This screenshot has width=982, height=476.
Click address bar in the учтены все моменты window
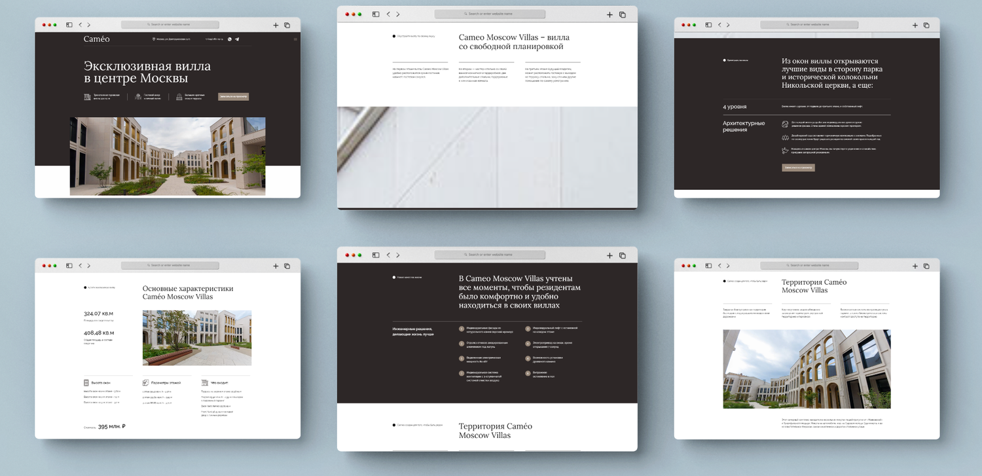[x=490, y=255]
